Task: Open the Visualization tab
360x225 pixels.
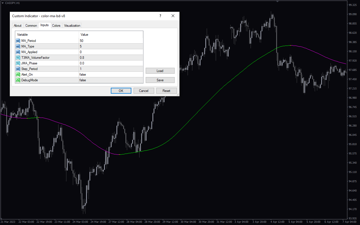Action: (x=72, y=26)
